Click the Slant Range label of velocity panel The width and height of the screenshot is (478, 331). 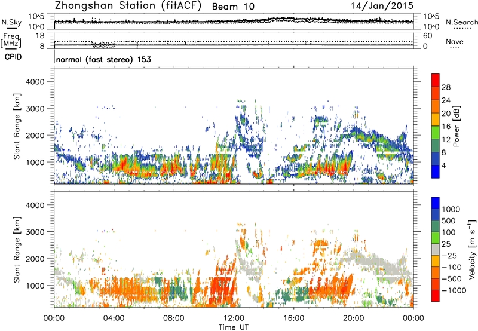(x=17, y=250)
